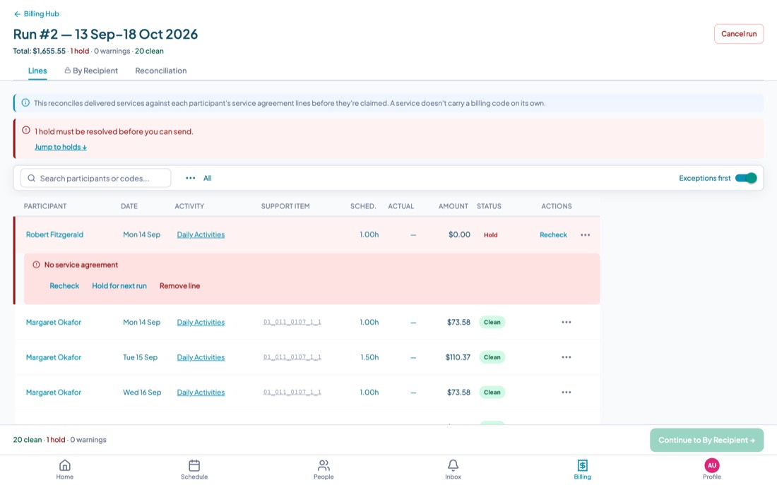Click Recheck under No service agreement
777x485 pixels.
click(x=64, y=286)
